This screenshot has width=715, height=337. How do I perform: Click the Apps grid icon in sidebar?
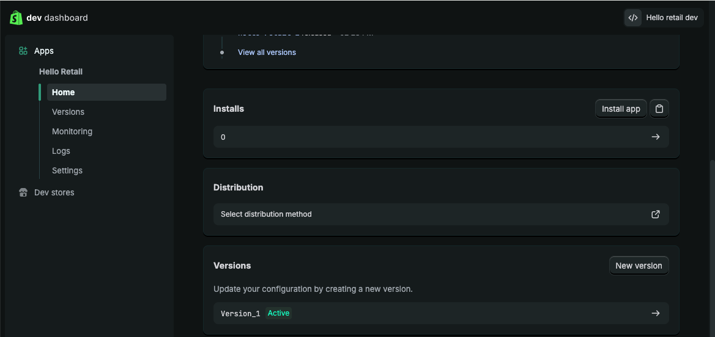[23, 51]
